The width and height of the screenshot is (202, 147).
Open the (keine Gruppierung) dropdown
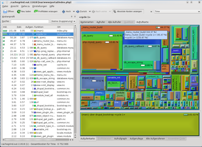(63, 21)
